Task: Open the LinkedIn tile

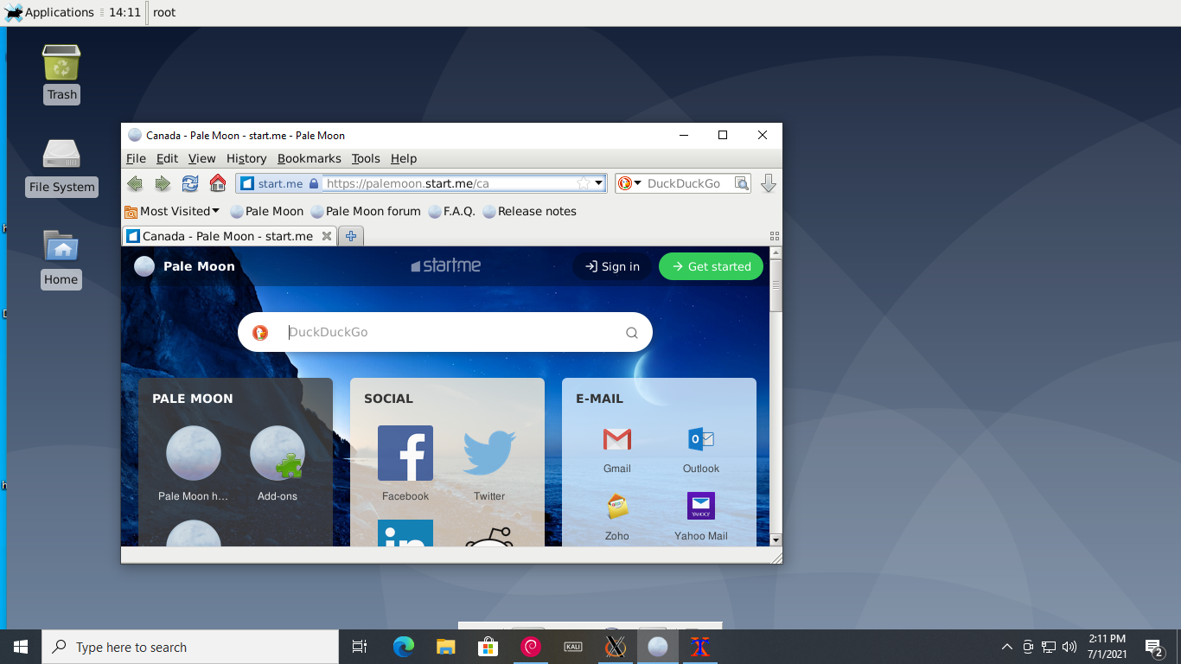Action: click(405, 533)
